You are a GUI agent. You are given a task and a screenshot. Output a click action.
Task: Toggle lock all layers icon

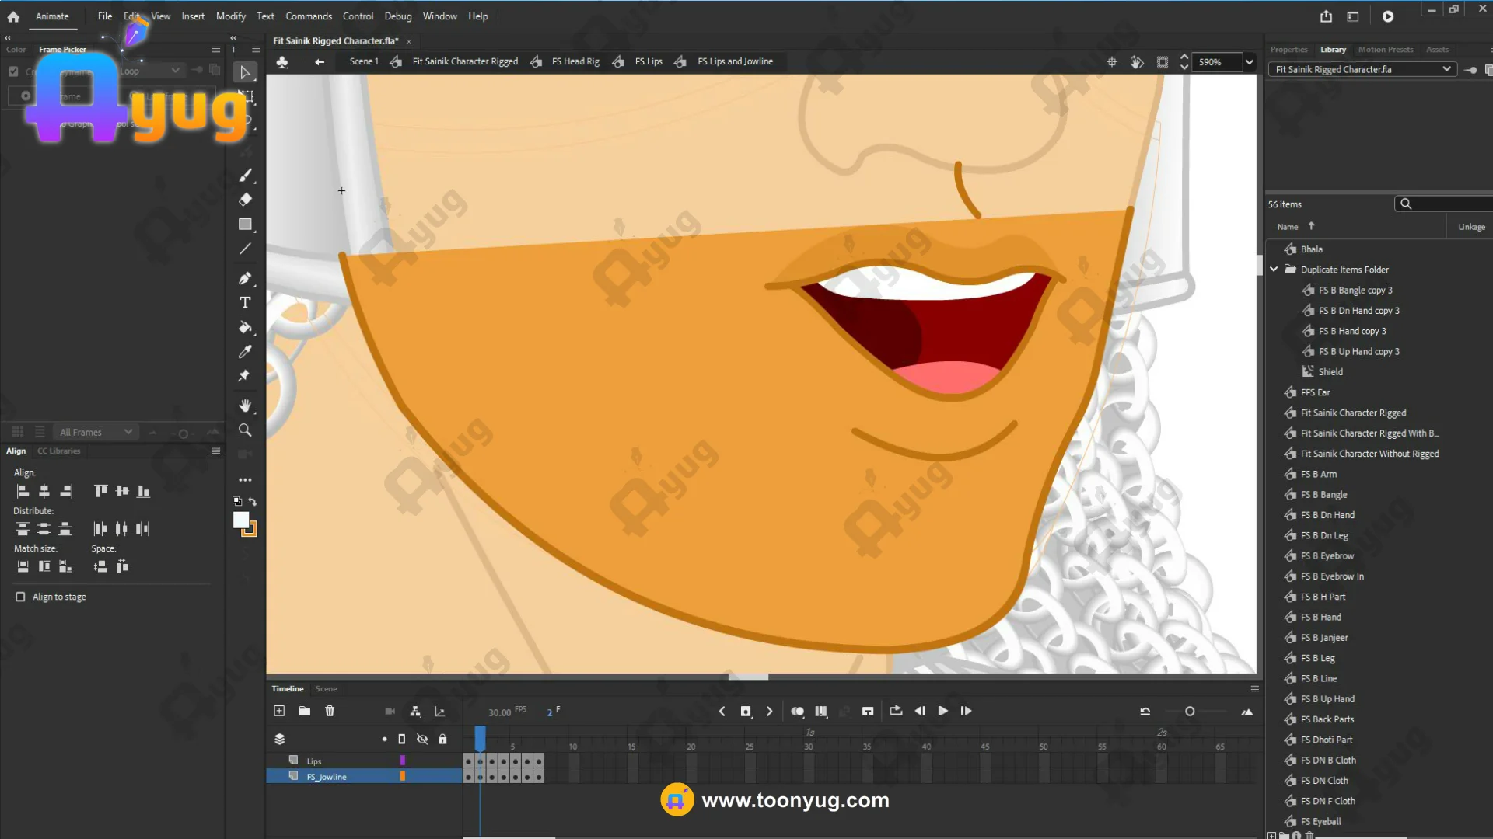(442, 739)
